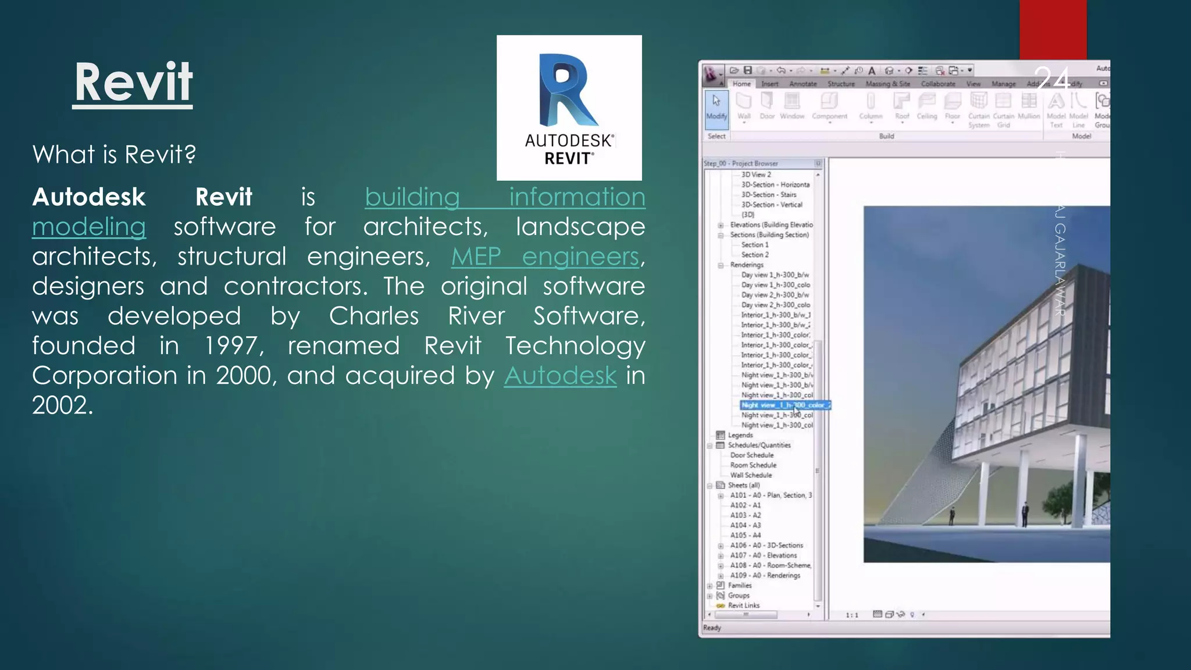The width and height of the screenshot is (1191, 670).
Task: Select the Floor tool
Action: 953,108
